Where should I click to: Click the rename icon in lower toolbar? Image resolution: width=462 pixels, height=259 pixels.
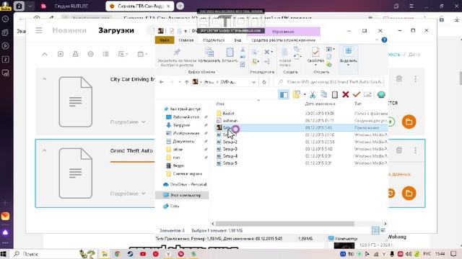coord(367,94)
